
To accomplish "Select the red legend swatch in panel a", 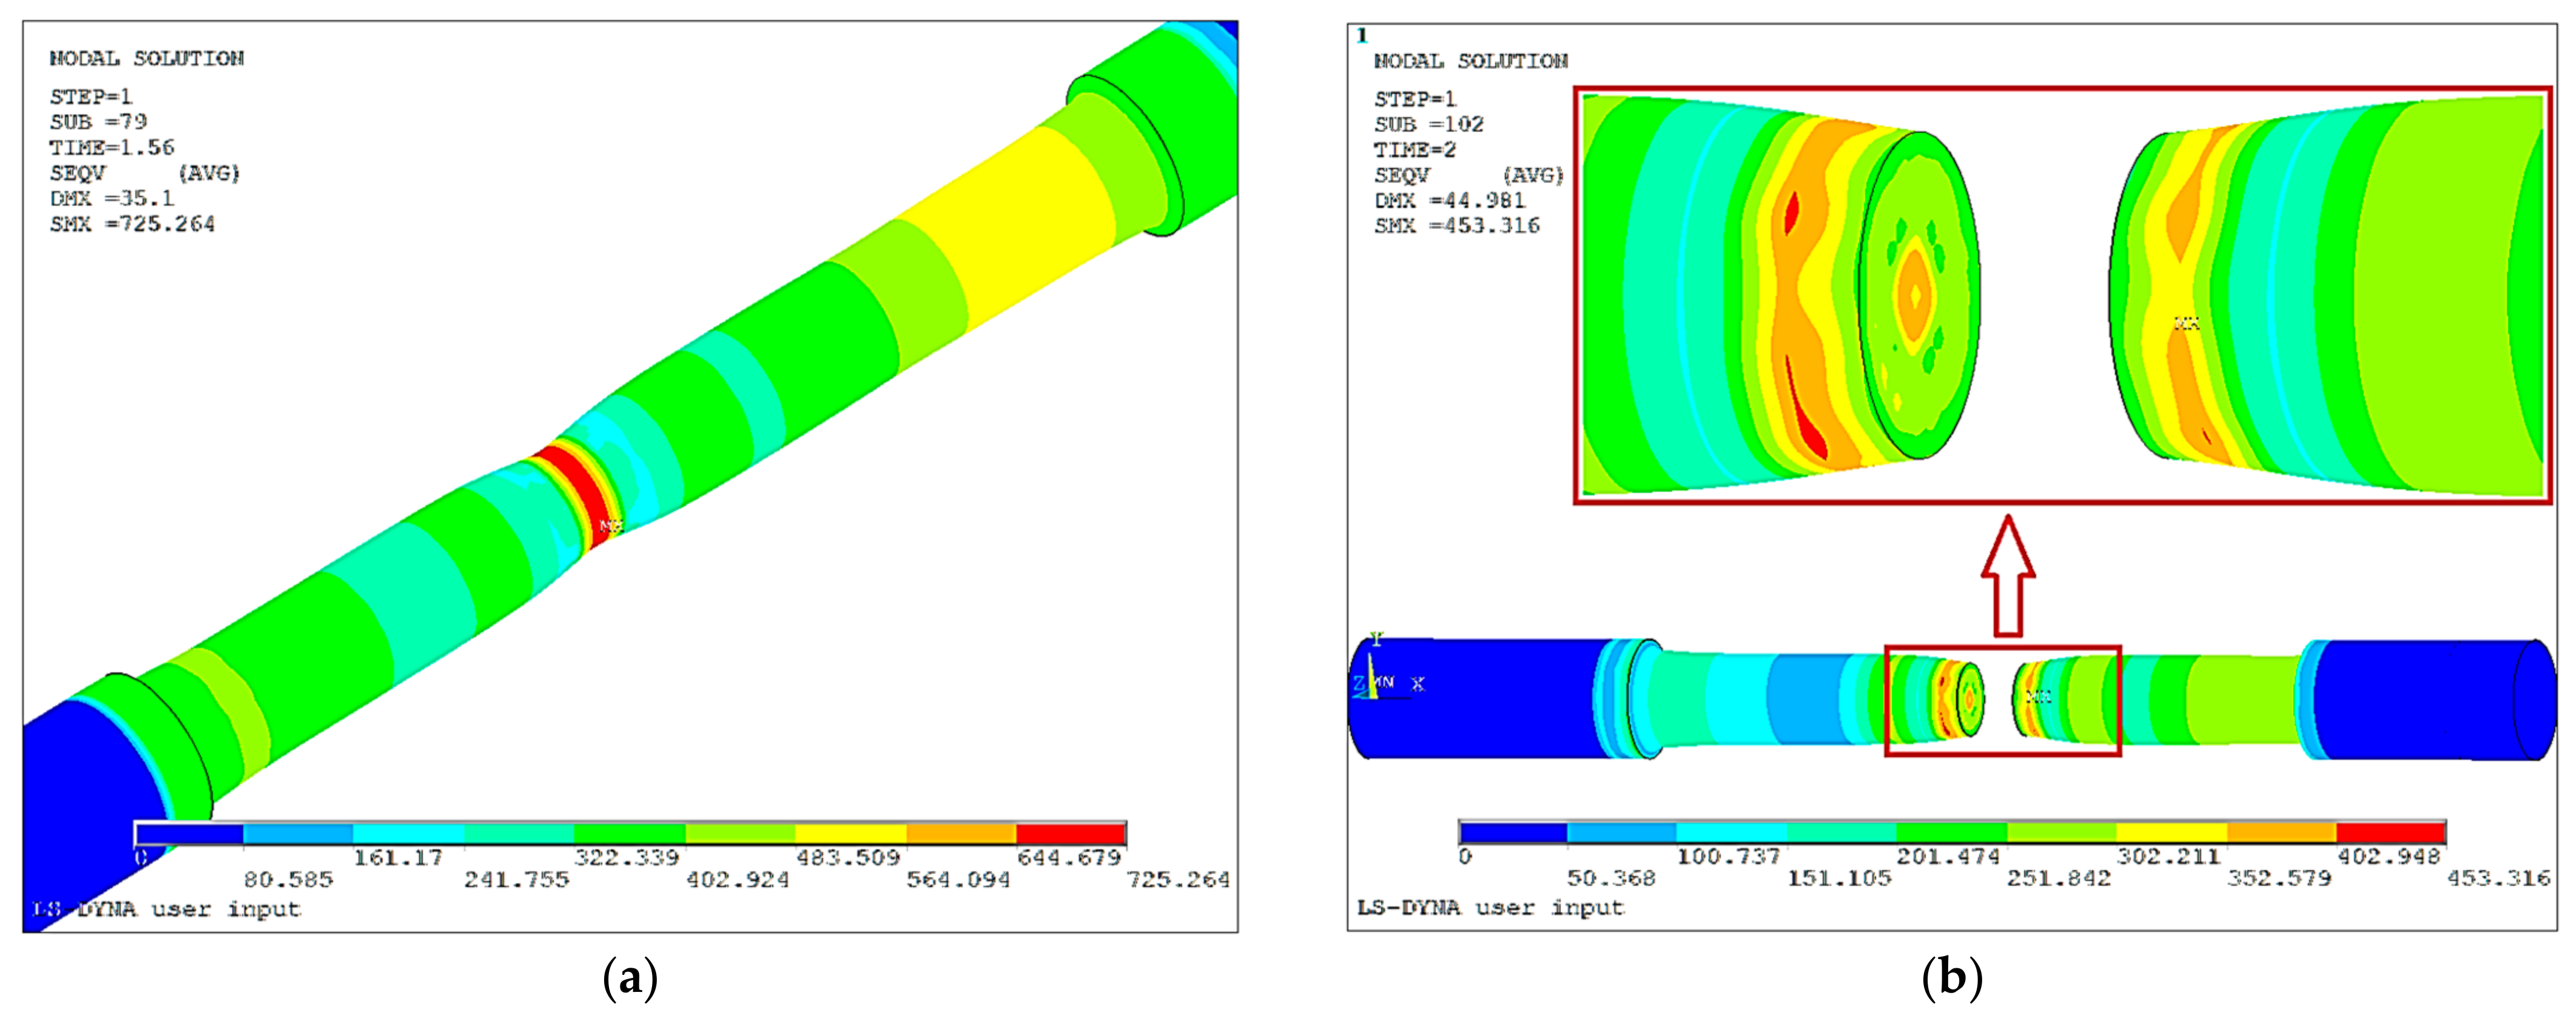I will click(x=1070, y=834).
